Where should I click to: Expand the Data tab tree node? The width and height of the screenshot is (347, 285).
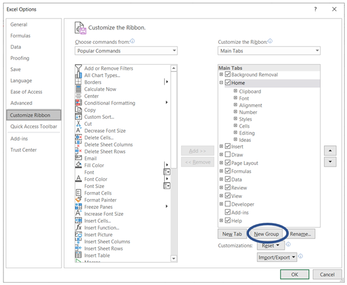point(221,179)
